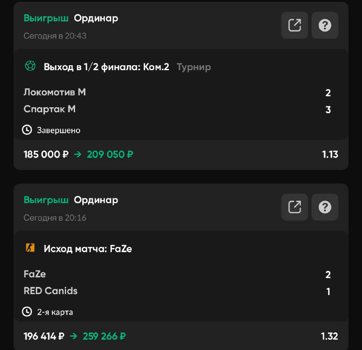The image size is (362, 350).
Task: Click the 1.32 odds value
Action: click(329, 336)
